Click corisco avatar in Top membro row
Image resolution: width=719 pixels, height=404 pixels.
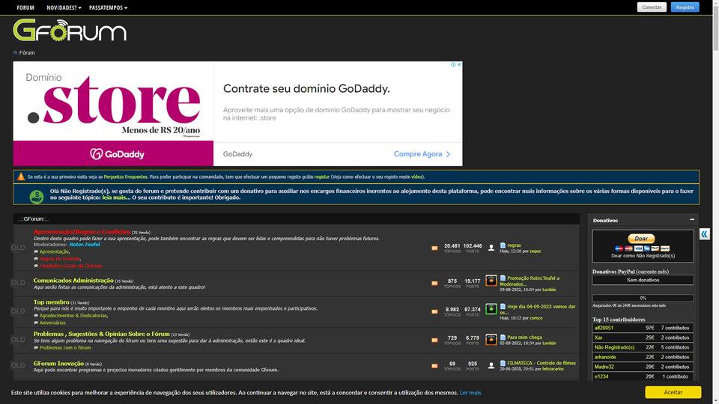tap(491, 309)
